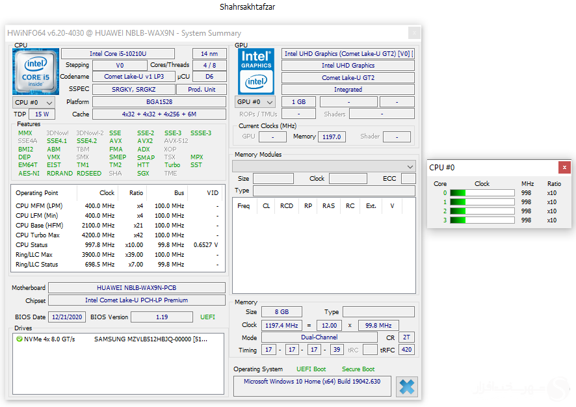The height and width of the screenshot is (407, 576).
Task: Click the Memory Clock 1197.4 MHz field
Action: (281, 326)
